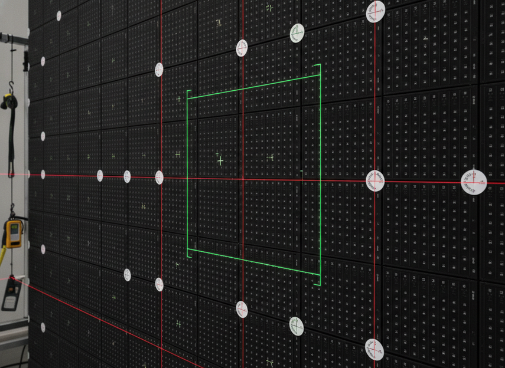Click white target at bottom of right vertical laser
505x368 pixels.
point(374,350)
